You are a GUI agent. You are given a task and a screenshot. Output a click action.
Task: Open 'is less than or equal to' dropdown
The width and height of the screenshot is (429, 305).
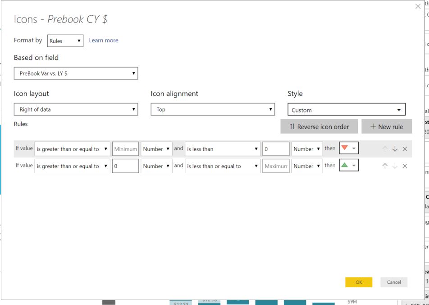pyautogui.click(x=223, y=166)
